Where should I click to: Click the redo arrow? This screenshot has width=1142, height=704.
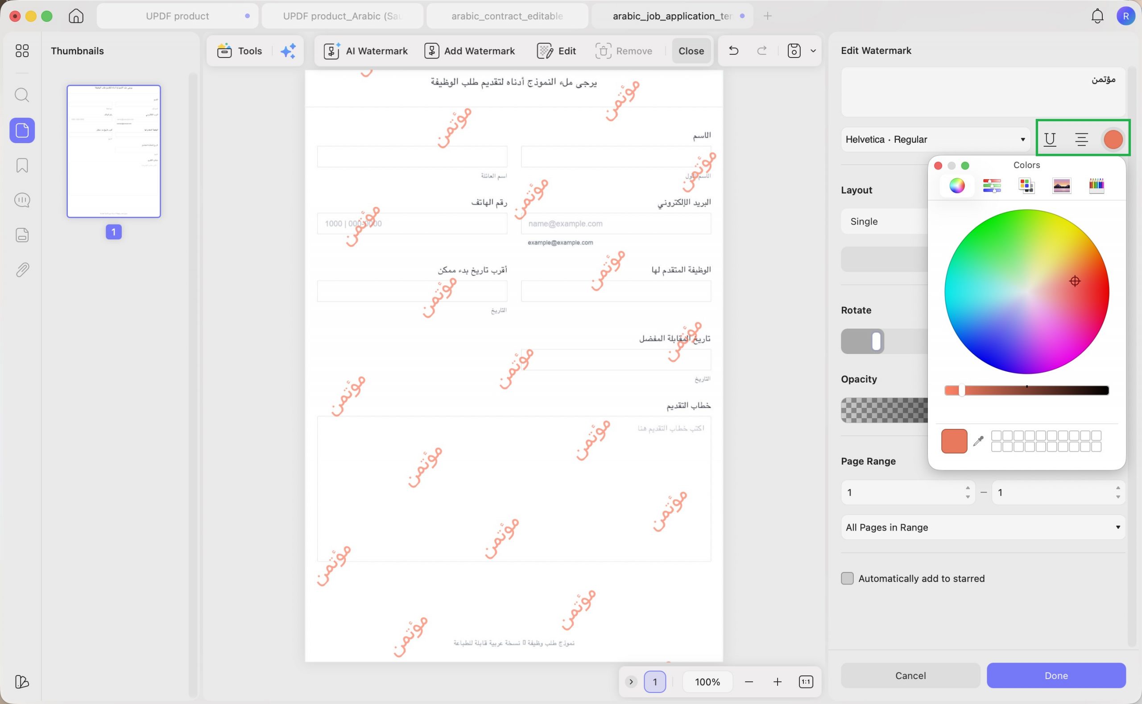(762, 50)
